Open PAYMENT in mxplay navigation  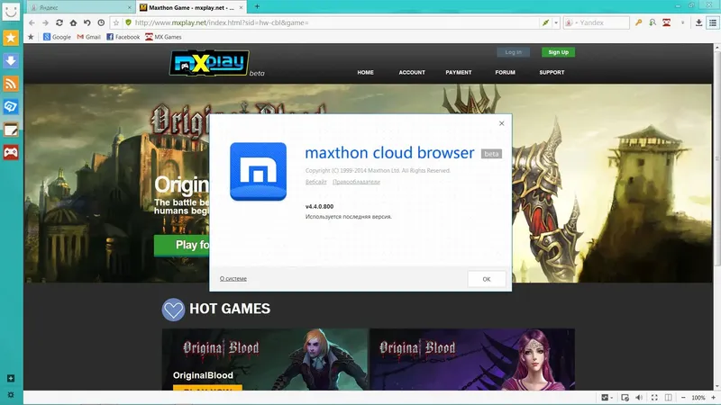click(459, 73)
